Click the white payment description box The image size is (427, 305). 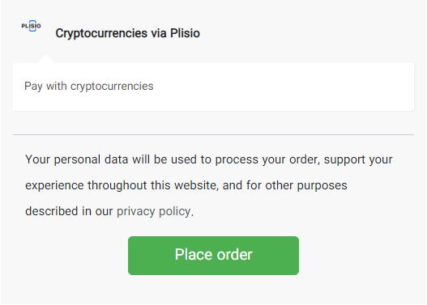click(x=213, y=87)
